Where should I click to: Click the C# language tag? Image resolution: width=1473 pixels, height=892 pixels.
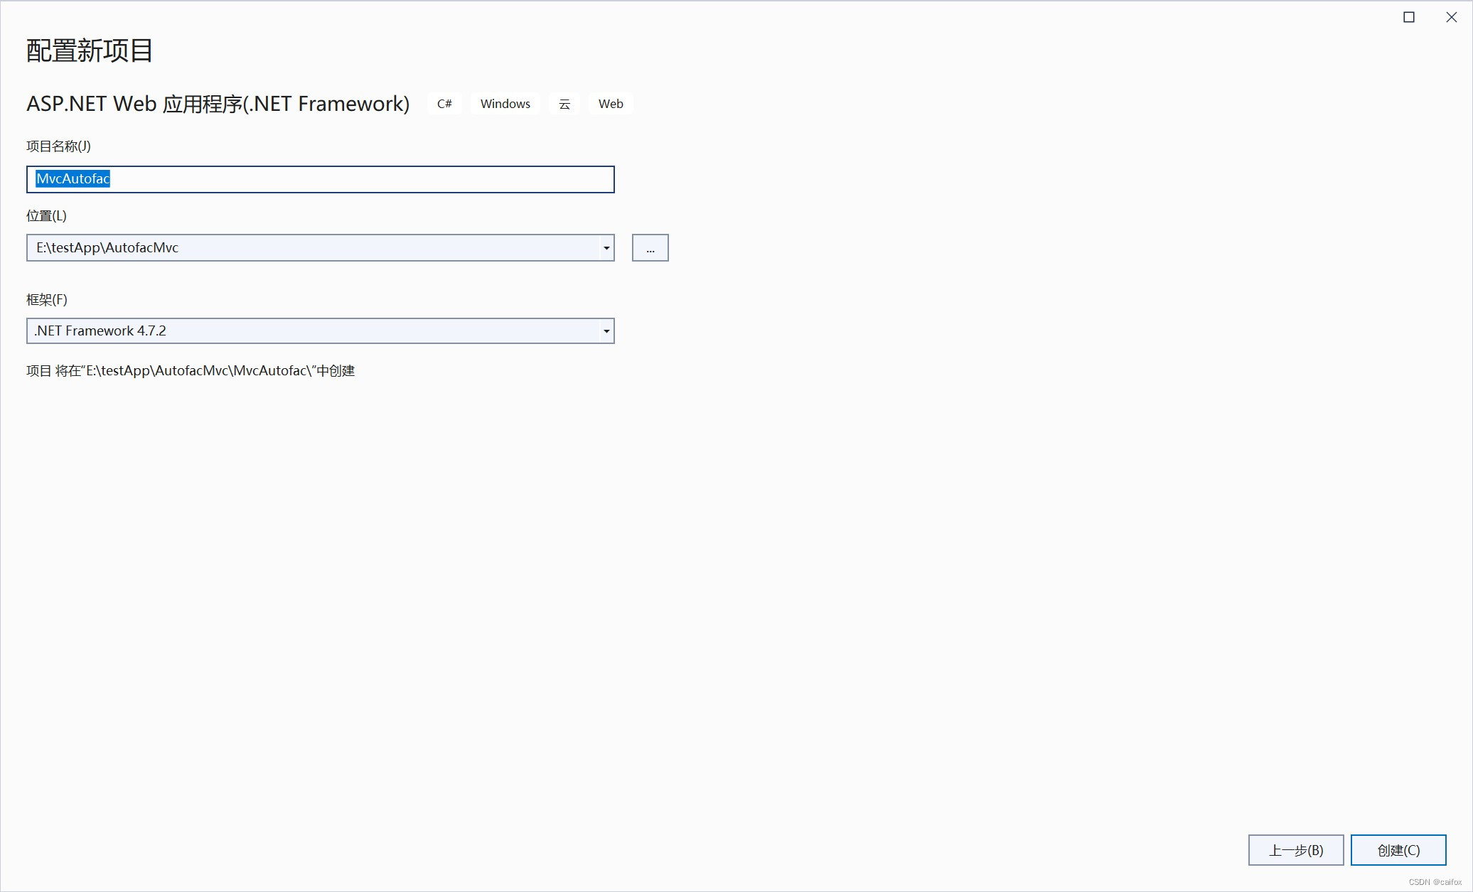(x=444, y=104)
